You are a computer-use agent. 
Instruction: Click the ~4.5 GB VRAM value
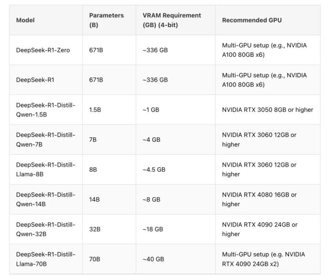tap(154, 169)
